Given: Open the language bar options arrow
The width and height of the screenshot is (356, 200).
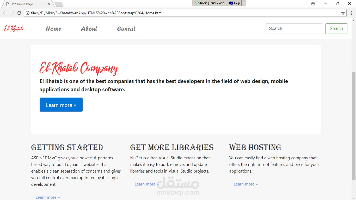Looking at the screenshot, I should pyautogui.click(x=244, y=3).
